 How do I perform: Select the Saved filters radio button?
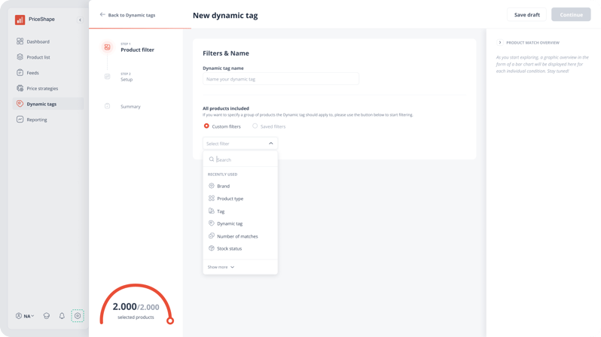[x=255, y=126]
